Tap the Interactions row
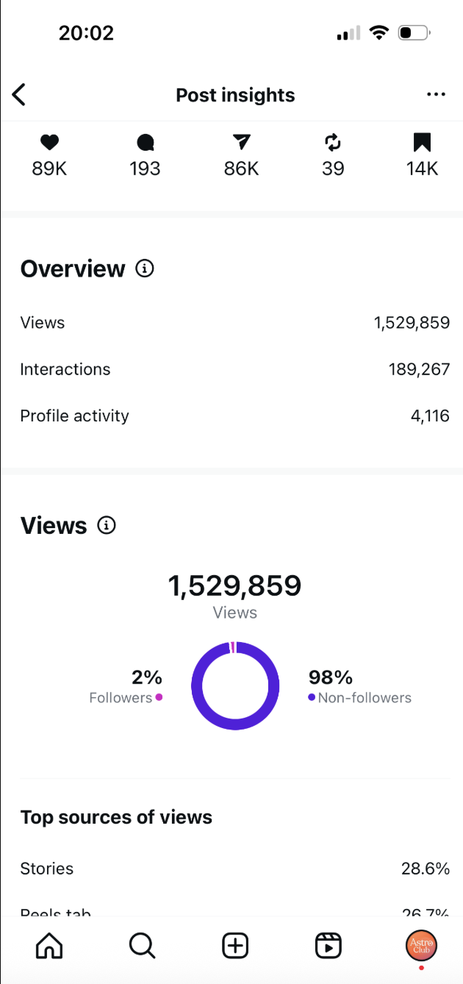This screenshot has height=984, width=463. point(234,369)
